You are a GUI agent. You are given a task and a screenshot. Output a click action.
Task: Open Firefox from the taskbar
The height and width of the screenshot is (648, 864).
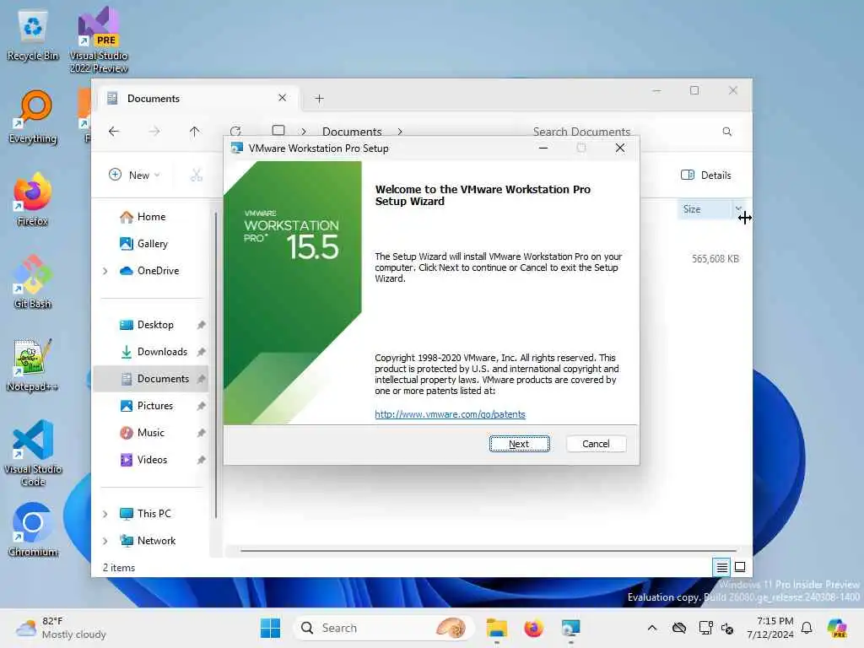[x=533, y=628]
